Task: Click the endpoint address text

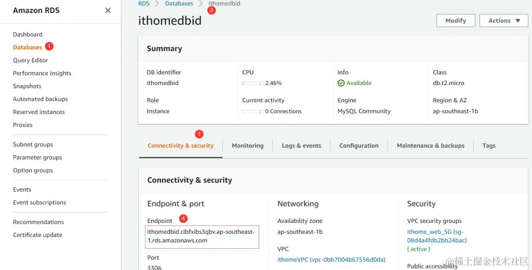Action: 202,236
